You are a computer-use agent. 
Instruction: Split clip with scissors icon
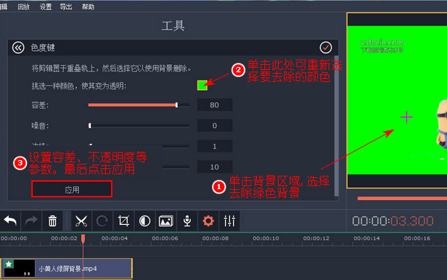tap(81, 220)
